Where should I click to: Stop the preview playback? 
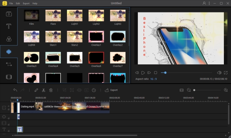click(x=155, y=73)
